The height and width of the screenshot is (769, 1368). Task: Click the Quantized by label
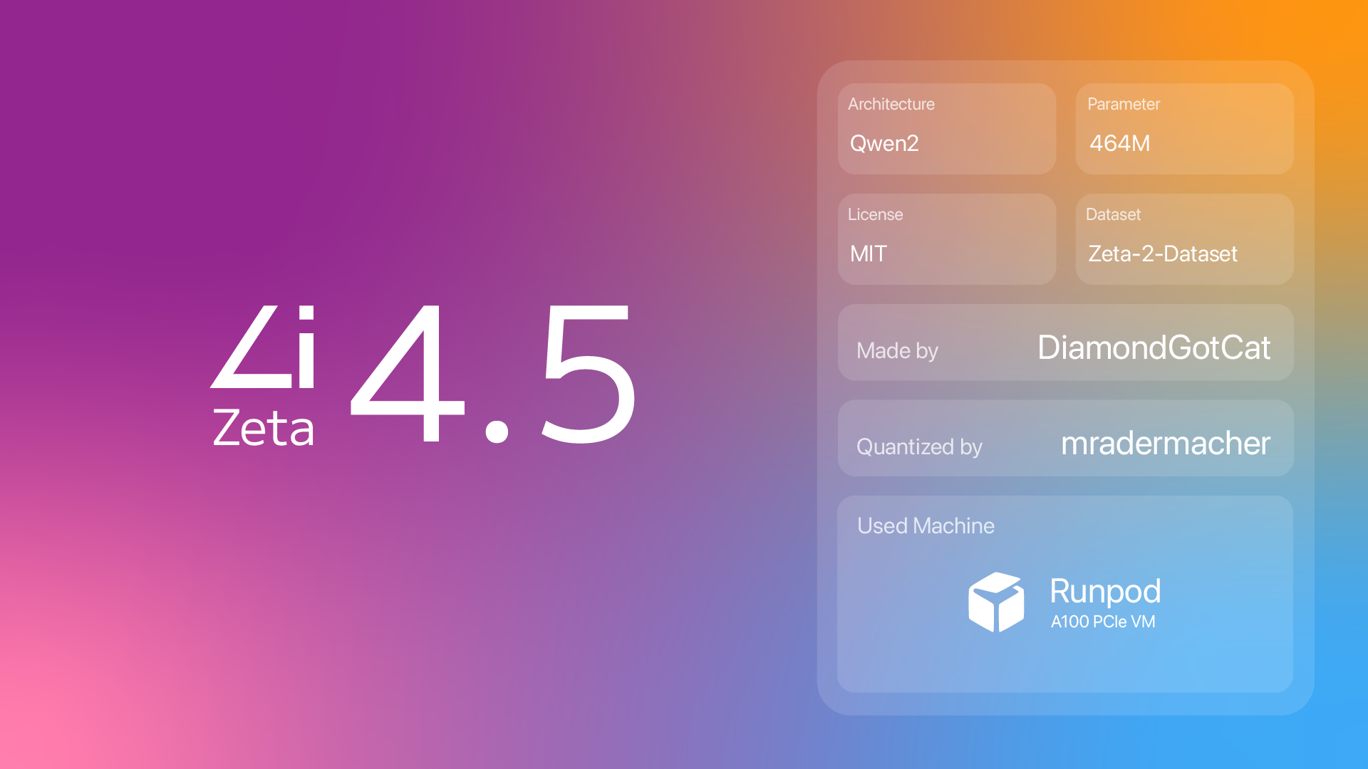click(919, 447)
